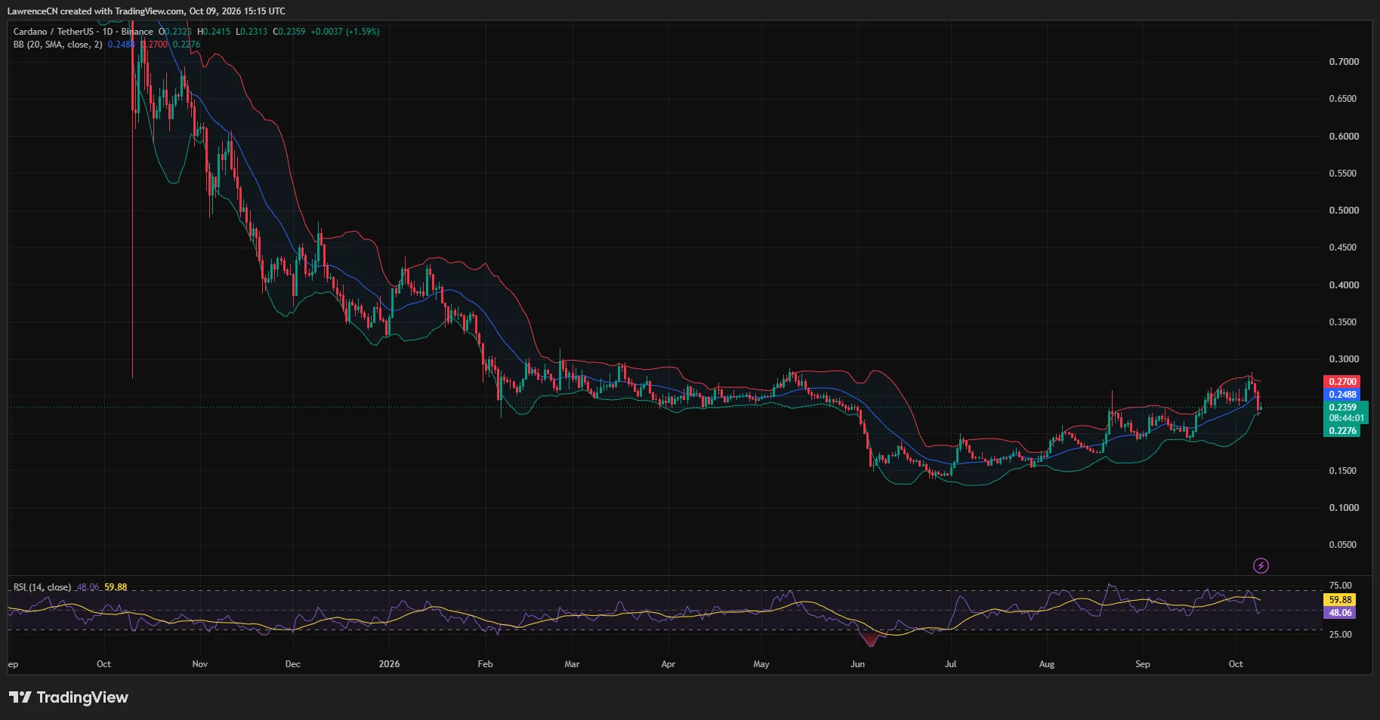The image size is (1380, 720).
Task: Click the blue 0.2488 basis tag on price axis
Action: click(1342, 395)
